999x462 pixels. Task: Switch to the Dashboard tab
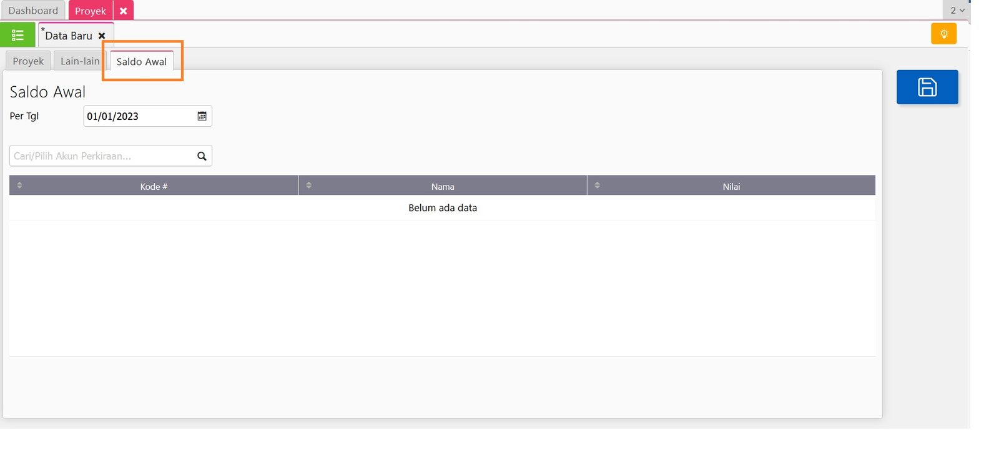33,11
